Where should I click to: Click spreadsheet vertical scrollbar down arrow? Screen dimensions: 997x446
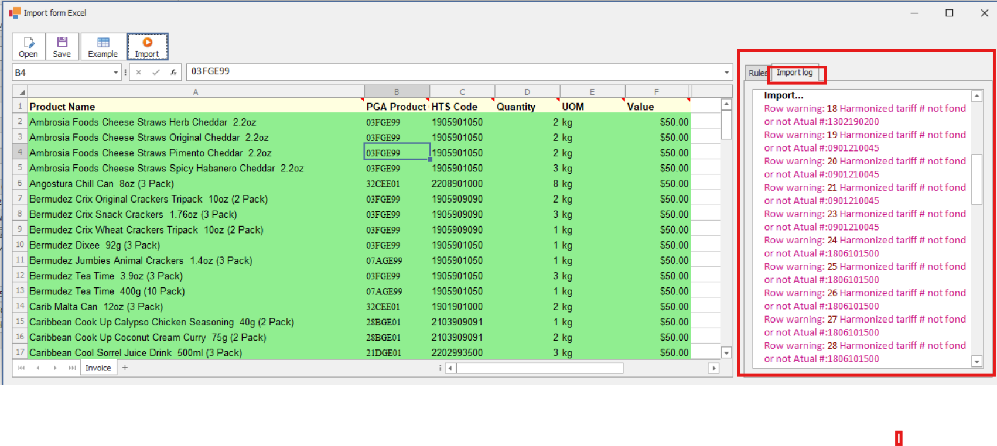click(x=726, y=352)
